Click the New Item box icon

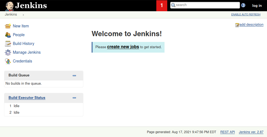[8, 26]
